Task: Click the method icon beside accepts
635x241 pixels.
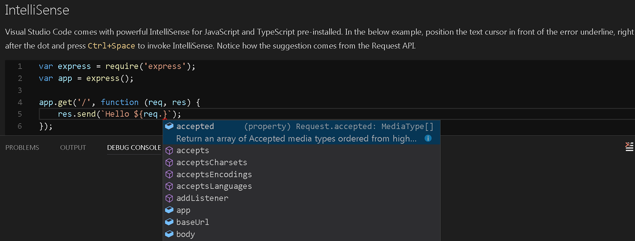Action: click(169, 150)
